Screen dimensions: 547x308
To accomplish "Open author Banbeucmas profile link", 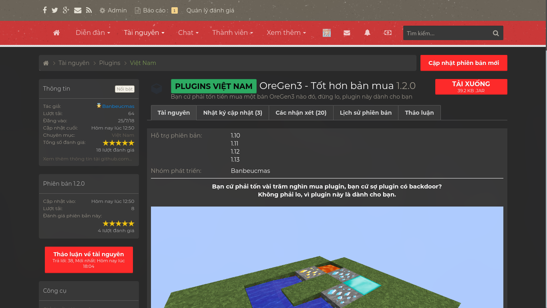I will (118, 106).
